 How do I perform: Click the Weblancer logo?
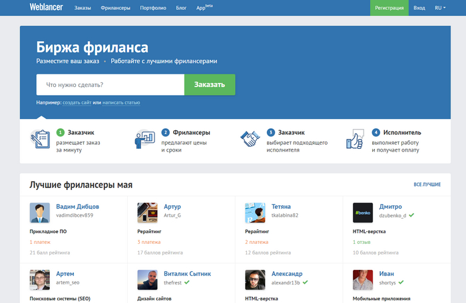[x=46, y=7]
